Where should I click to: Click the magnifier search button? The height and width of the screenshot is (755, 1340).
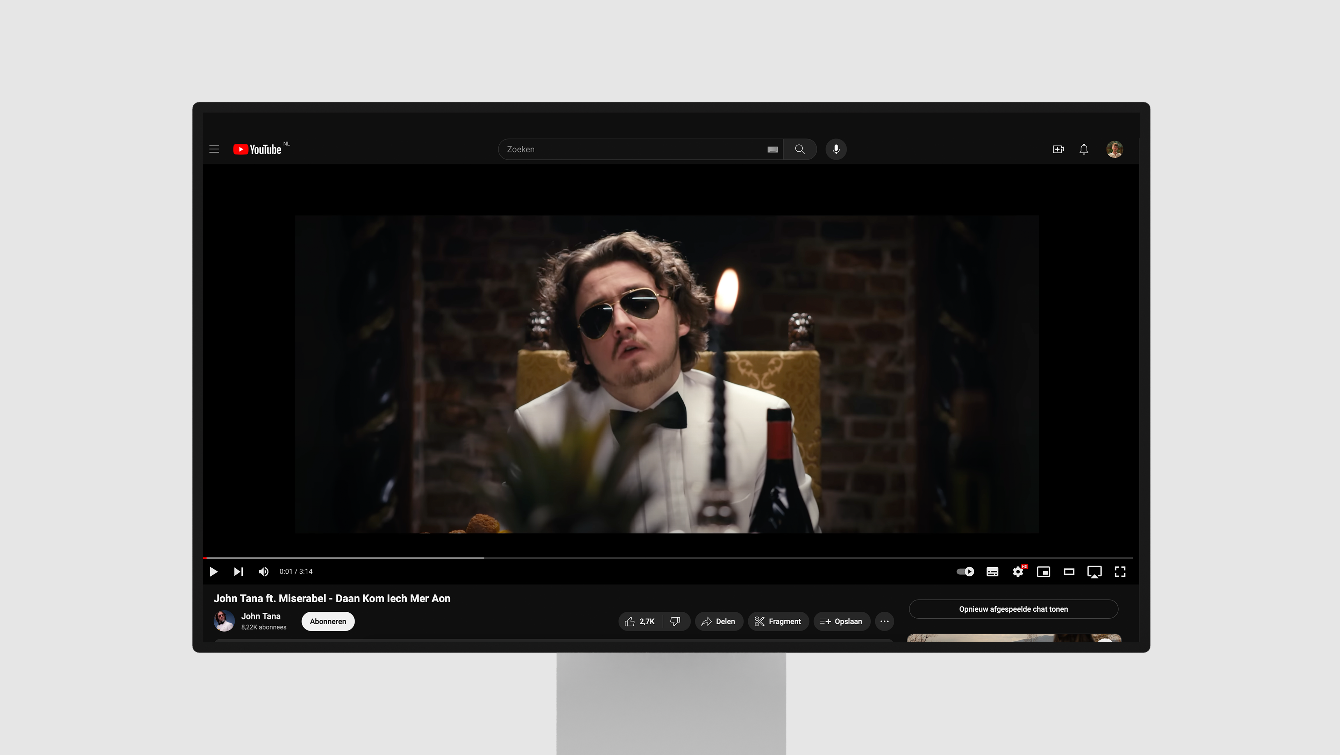point(799,149)
